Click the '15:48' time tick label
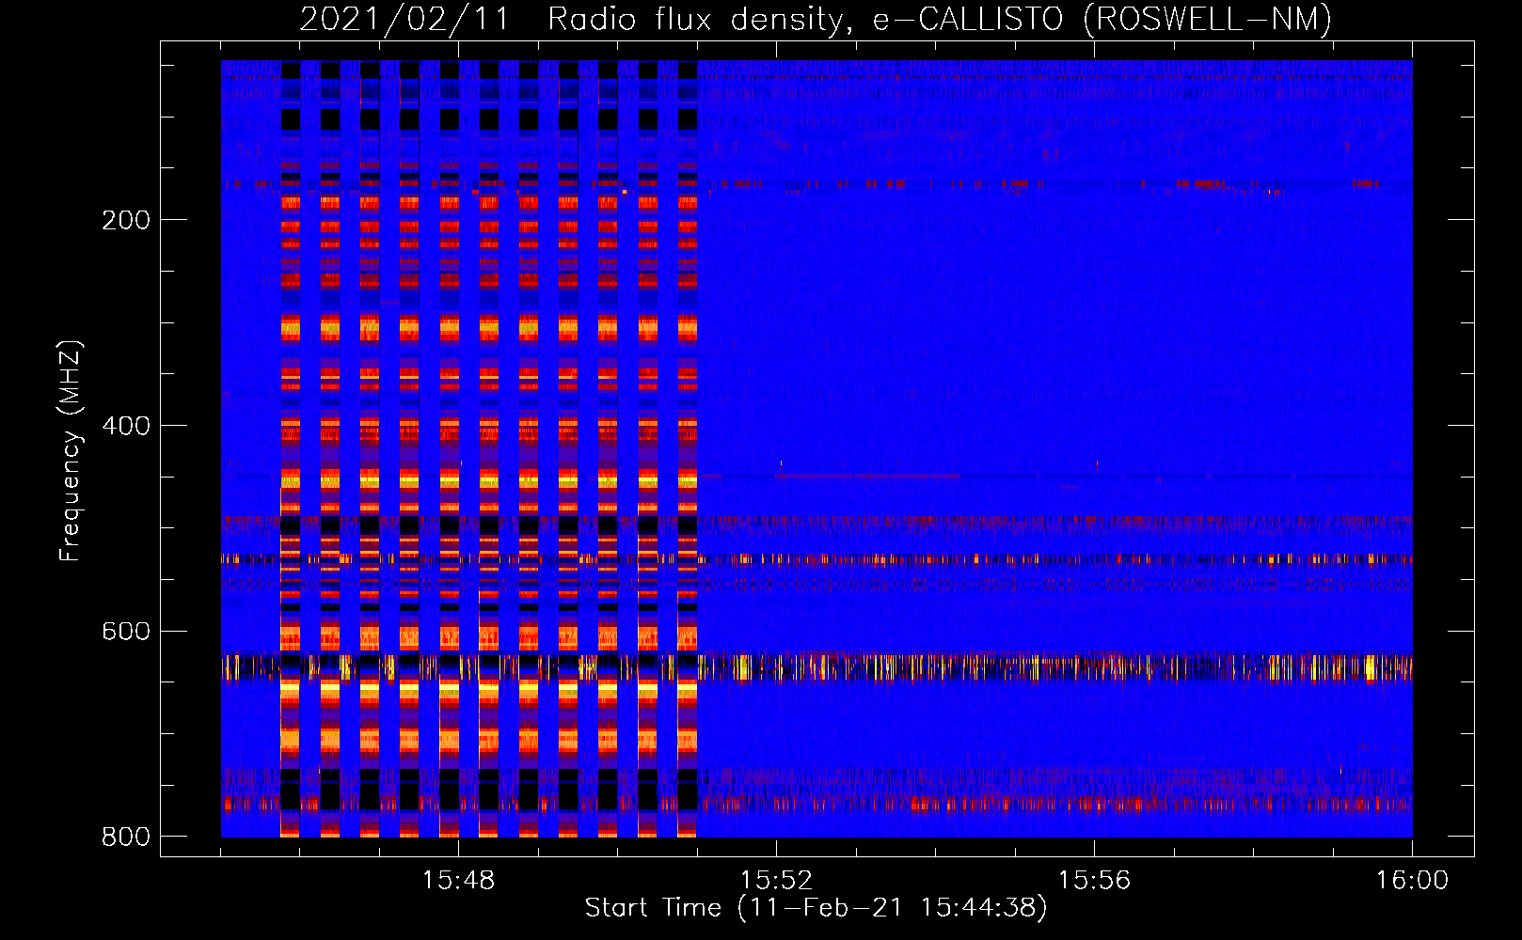 point(458,881)
